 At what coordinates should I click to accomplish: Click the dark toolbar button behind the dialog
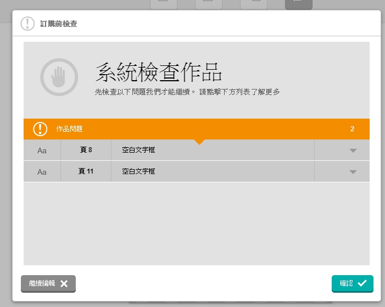[298, 4]
